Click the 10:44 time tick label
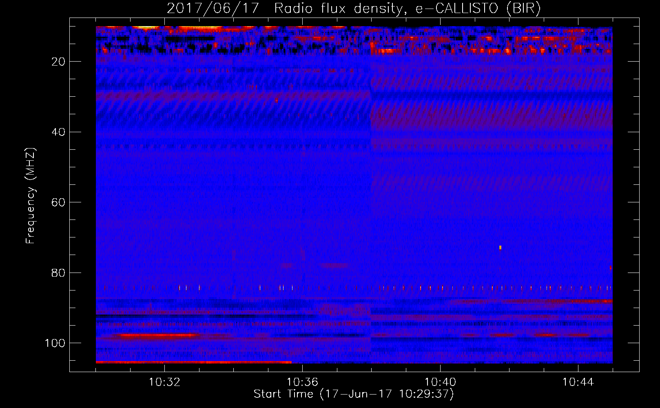This screenshot has height=408, width=660. [578, 382]
